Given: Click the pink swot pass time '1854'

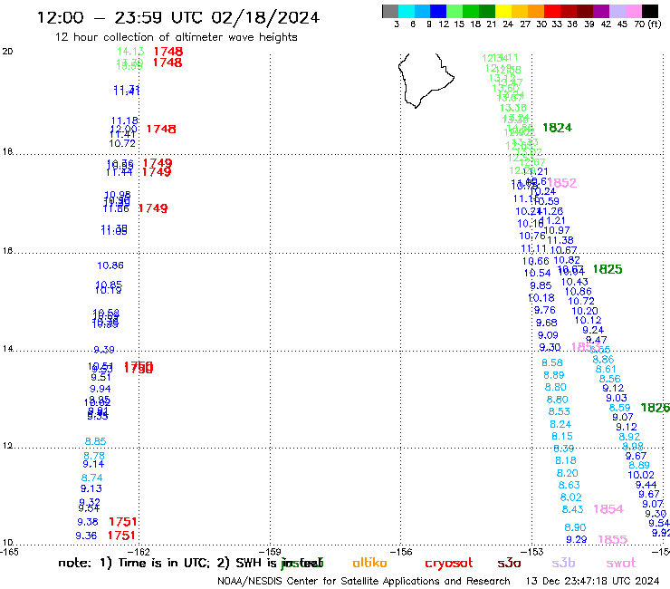Looking at the screenshot, I should 608,509.
